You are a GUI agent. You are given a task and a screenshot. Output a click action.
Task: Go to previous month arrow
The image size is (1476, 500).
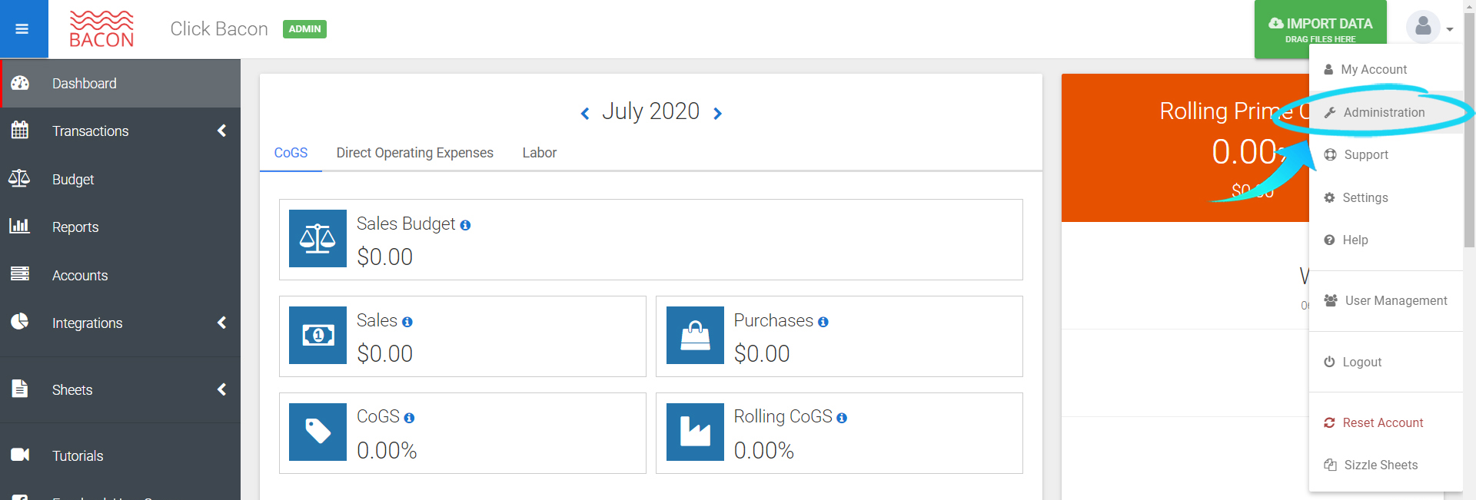coord(585,114)
